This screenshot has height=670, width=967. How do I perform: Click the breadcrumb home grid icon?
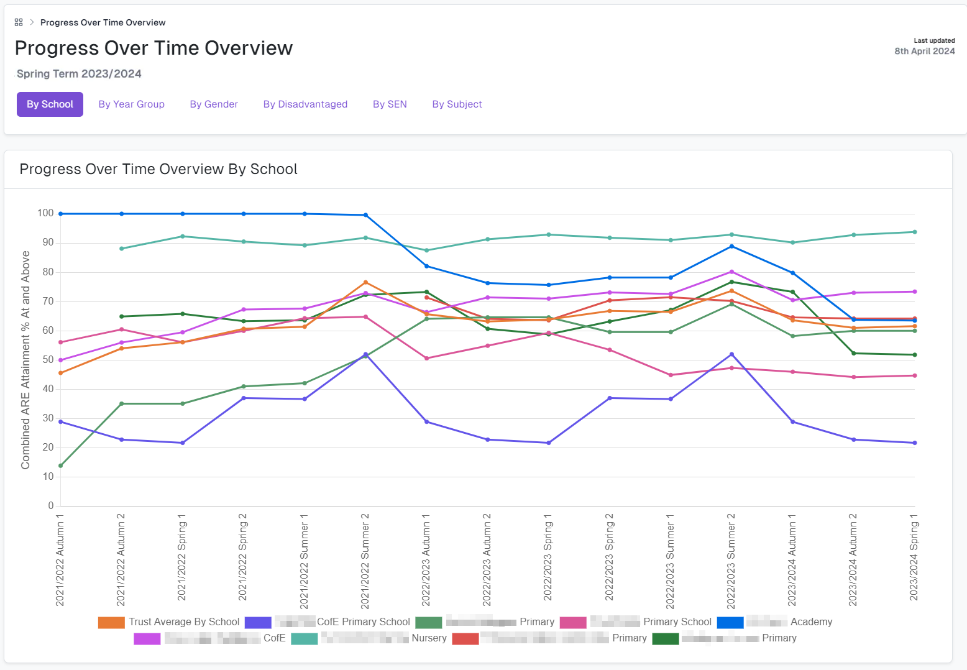coord(19,22)
